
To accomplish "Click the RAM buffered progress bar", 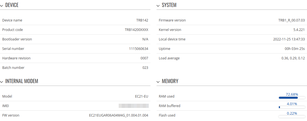I will (x=292, y=107).
